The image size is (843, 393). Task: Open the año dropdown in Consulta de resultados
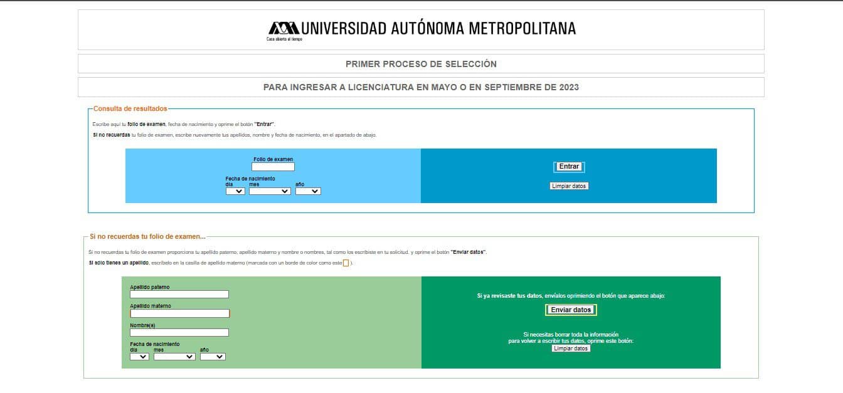[308, 191]
